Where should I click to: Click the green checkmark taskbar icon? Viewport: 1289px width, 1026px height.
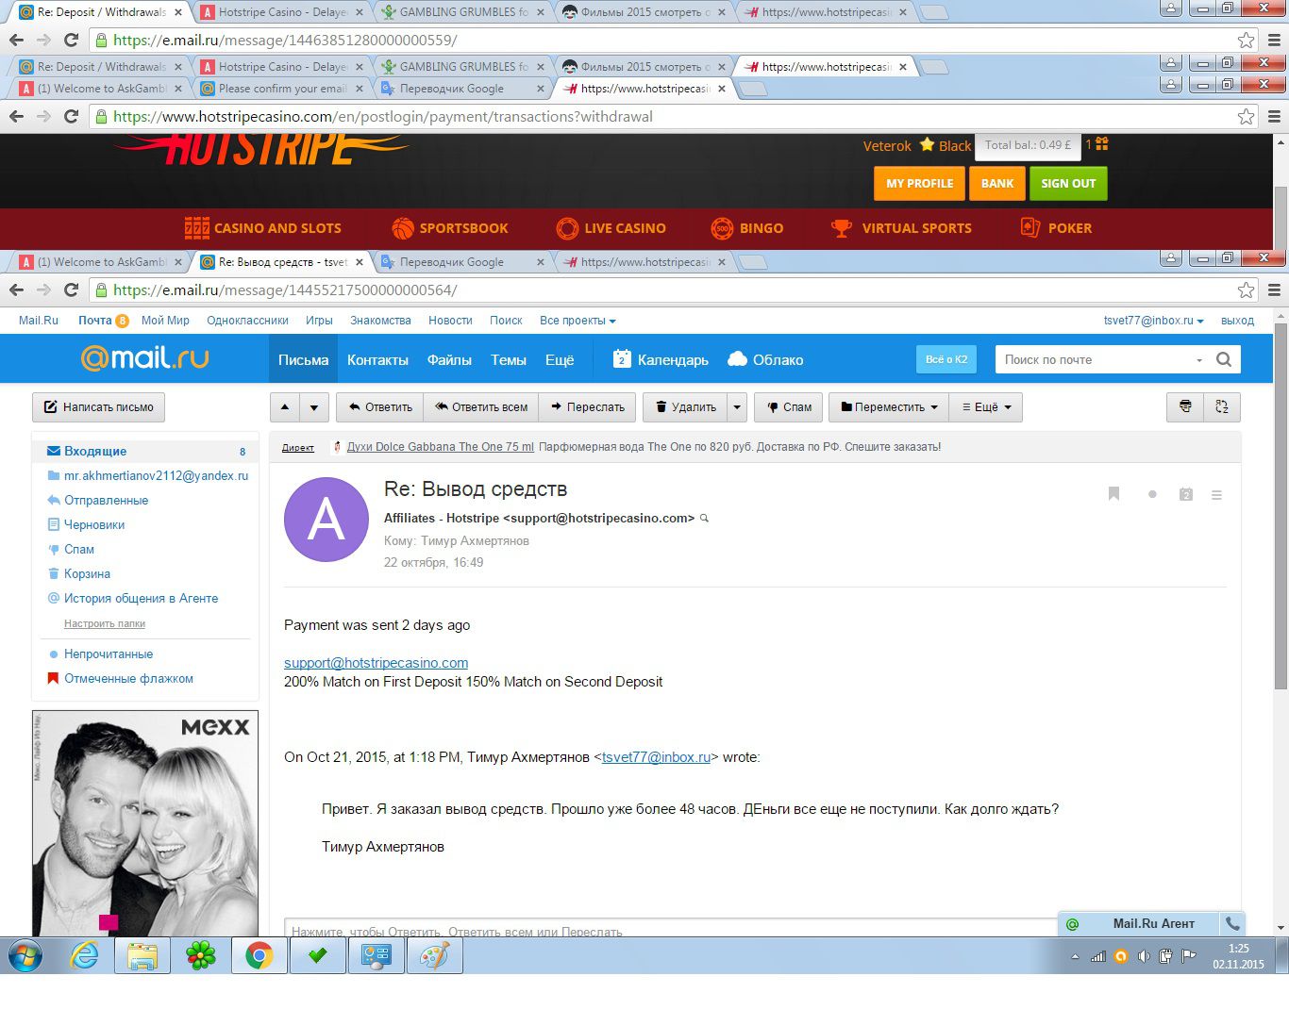click(x=317, y=956)
